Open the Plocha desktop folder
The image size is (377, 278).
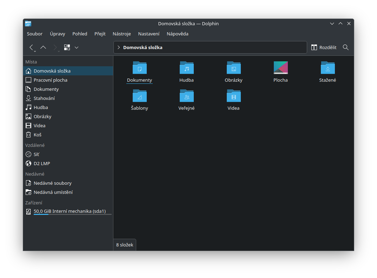[x=280, y=68]
